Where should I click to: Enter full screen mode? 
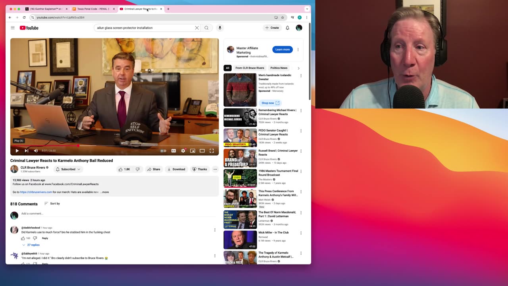coord(212,151)
